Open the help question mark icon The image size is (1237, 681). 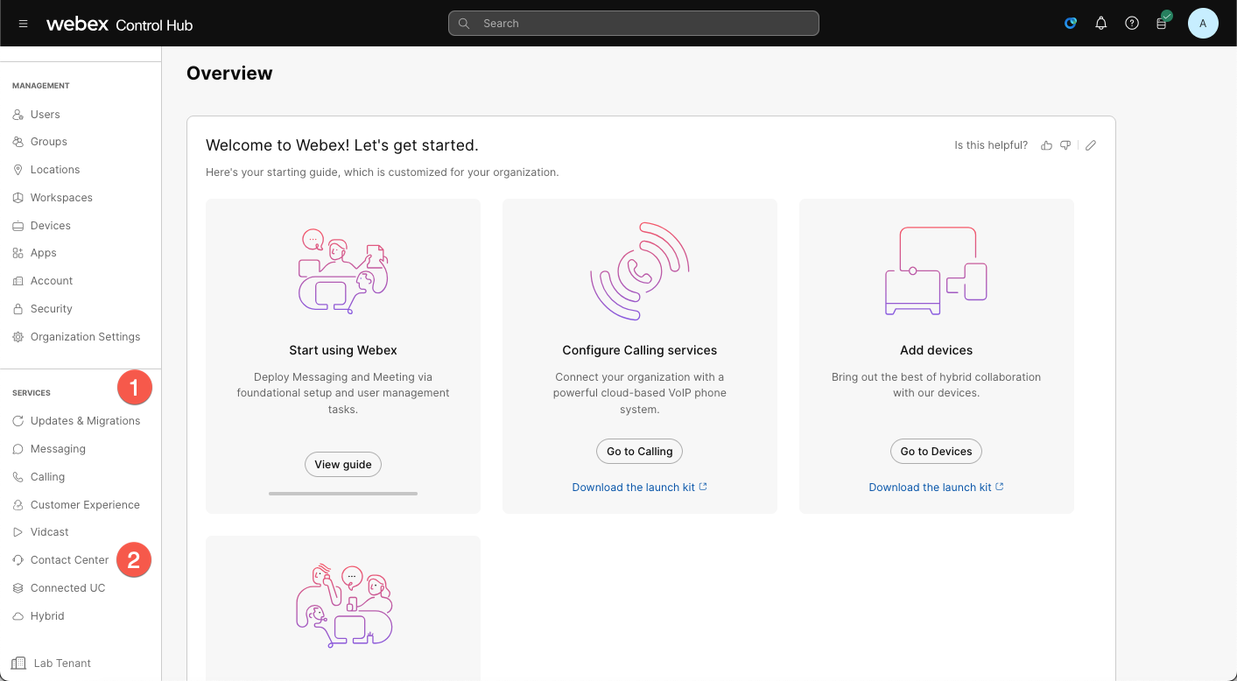pos(1132,24)
